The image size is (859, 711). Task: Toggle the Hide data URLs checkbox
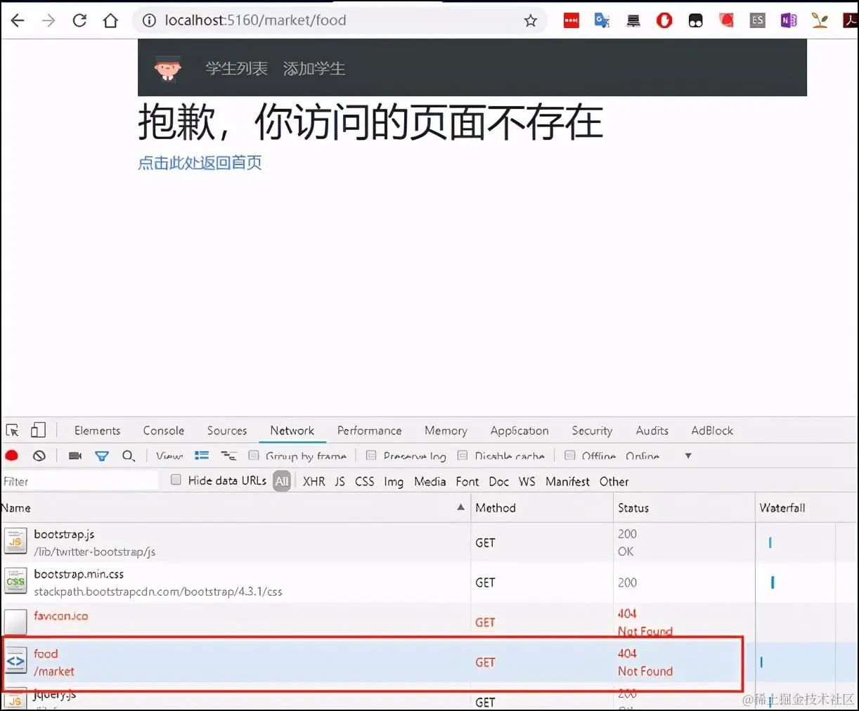[x=176, y=481]
